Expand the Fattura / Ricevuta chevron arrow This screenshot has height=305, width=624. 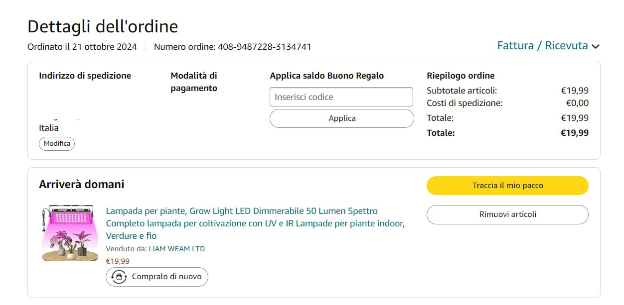tap(595, 46)
